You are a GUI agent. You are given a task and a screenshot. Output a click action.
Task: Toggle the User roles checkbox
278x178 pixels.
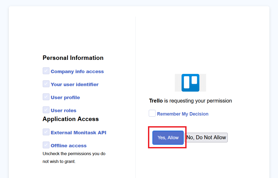click(46, 110)
